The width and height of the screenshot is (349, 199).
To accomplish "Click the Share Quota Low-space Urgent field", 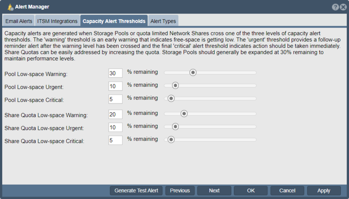I will pyautogui.click(x=115, y=127).
